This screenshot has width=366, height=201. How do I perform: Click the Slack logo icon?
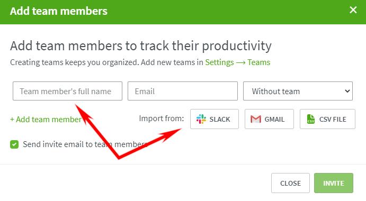(201, 119)
